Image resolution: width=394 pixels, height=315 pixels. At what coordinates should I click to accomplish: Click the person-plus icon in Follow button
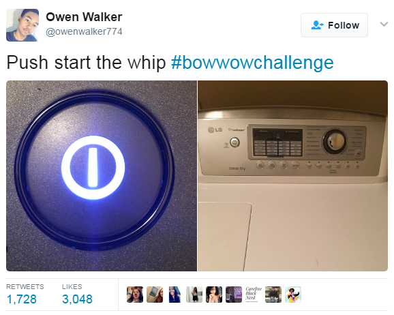pyautogui.click(x=317, y=25)
